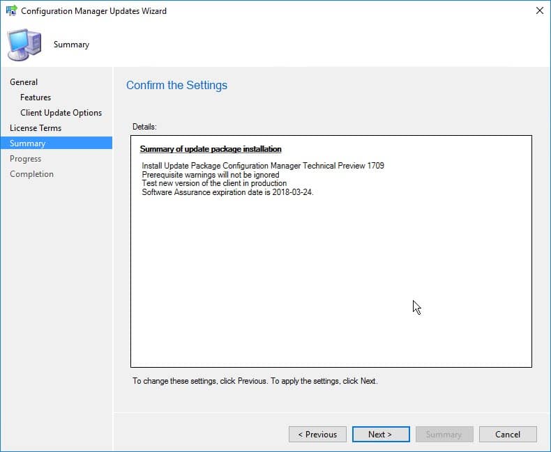
Task: Open the Features step in sidebar
Action: [36, 98]
